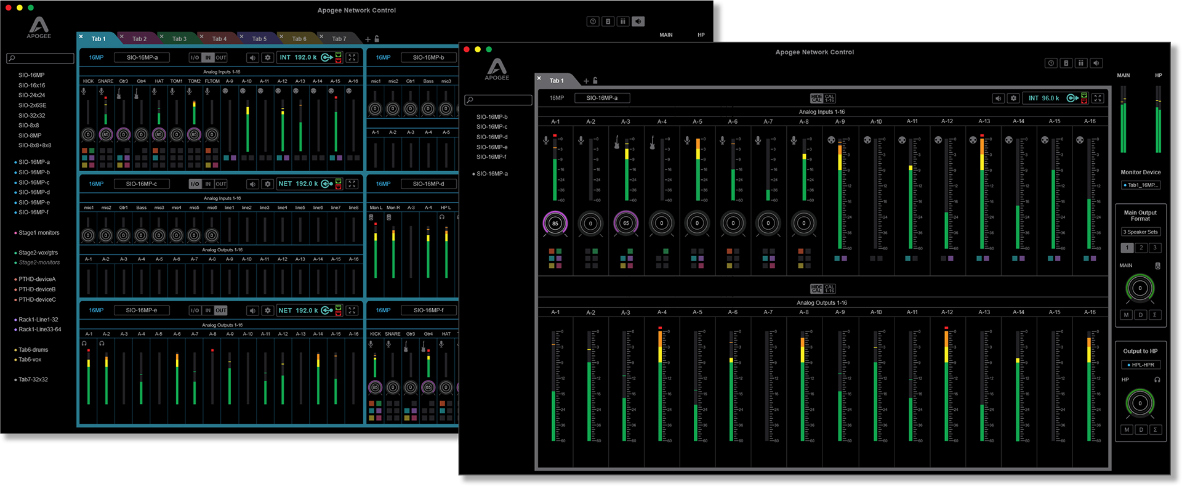Viewport: 1182px width, 486px height.
Task: Switch SIO-16MP-c view to I/O
Action: (x=195, y=184)
